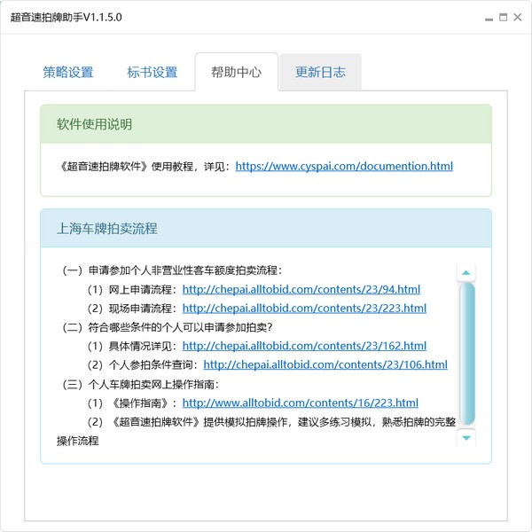The image size is (532, 532).
Task: Switch to the 策略设置 tab
Action: coord(68,73)
